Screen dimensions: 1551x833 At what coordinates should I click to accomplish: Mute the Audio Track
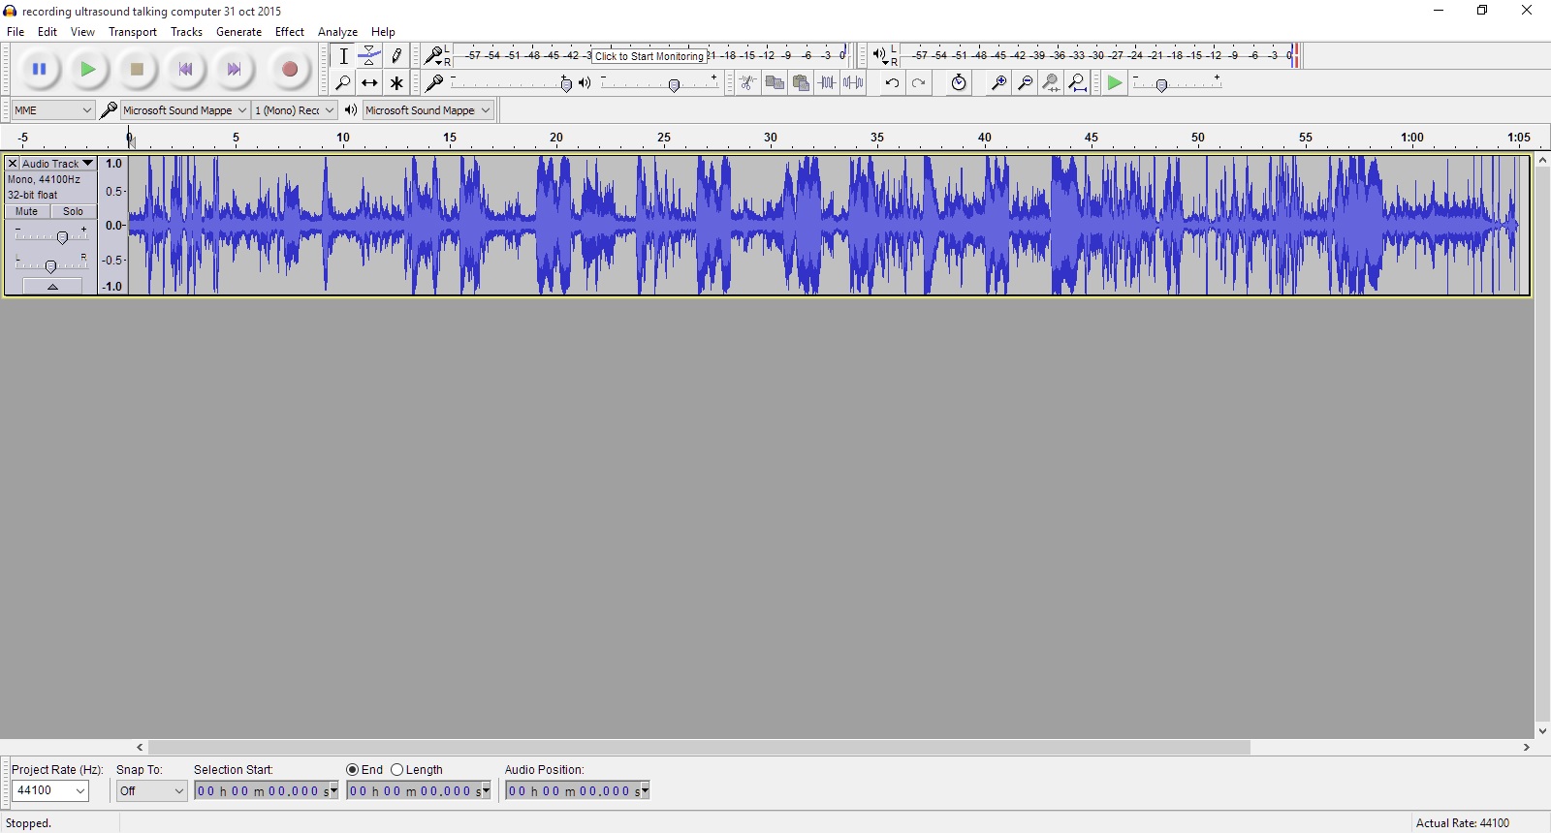[x=27, y=211]
